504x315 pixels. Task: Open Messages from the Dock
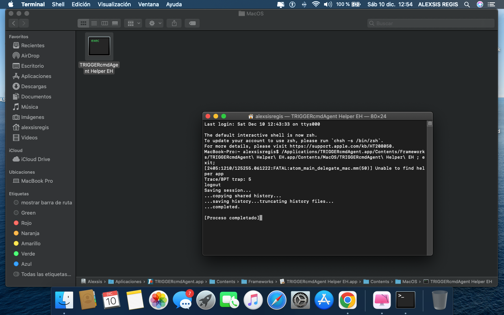pyautogui.click(x=182, y=300)
